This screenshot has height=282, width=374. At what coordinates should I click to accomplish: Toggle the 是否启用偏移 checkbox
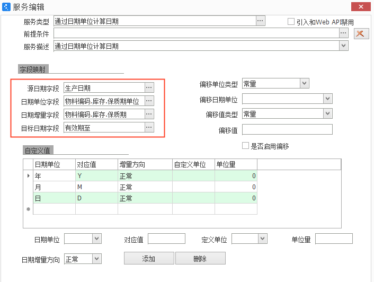click(245, 146)
